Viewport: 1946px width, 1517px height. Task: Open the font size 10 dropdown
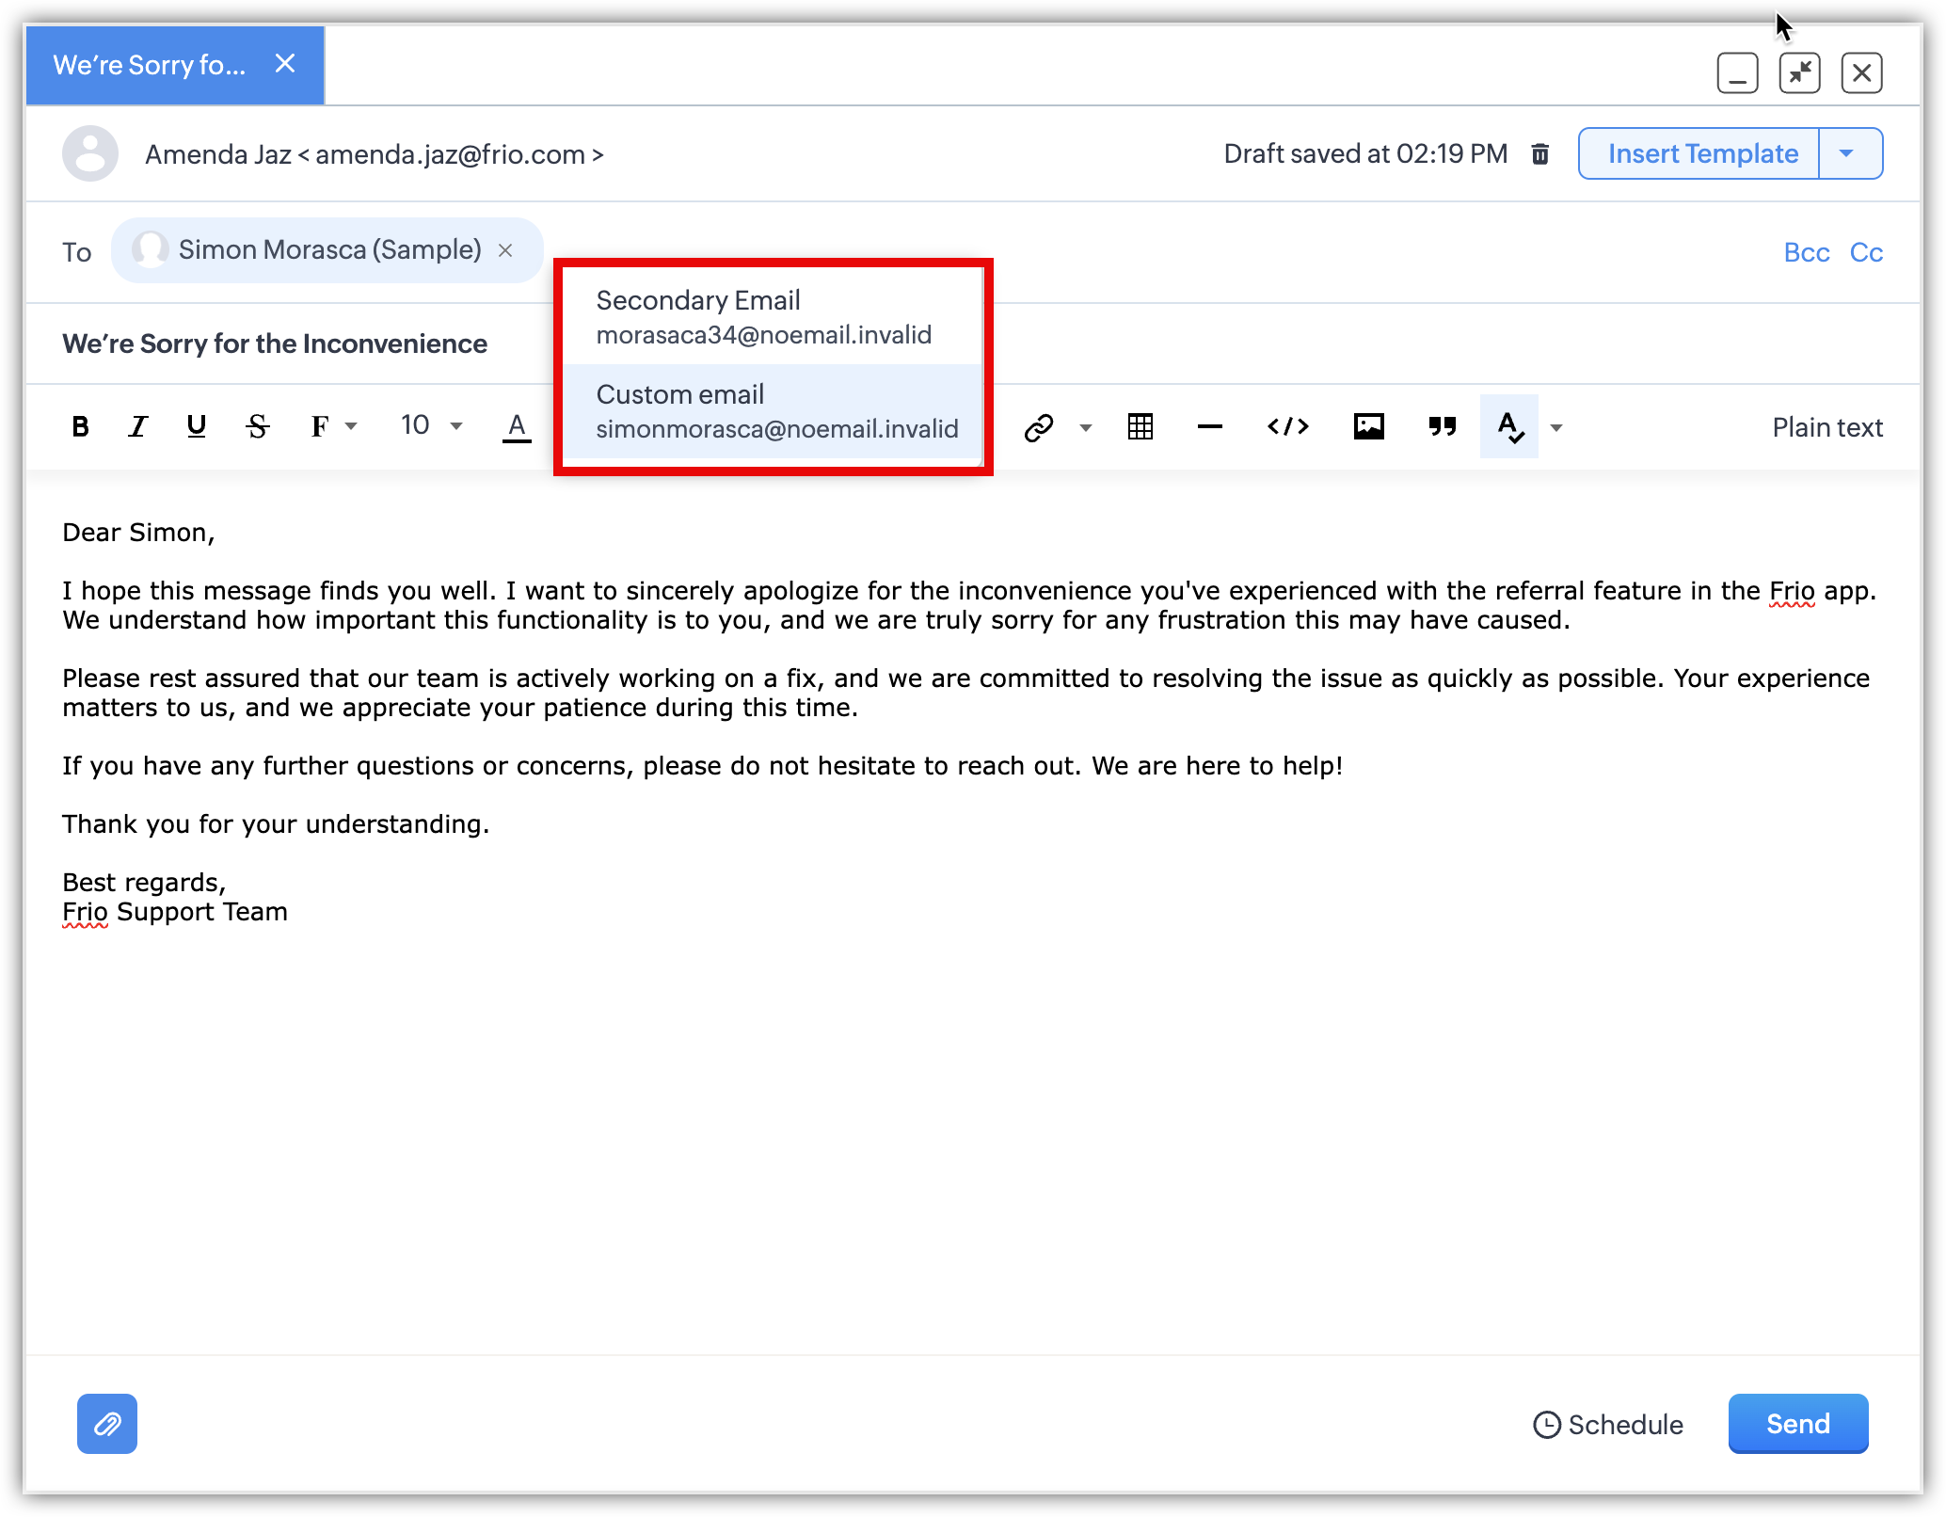(431, 426)
